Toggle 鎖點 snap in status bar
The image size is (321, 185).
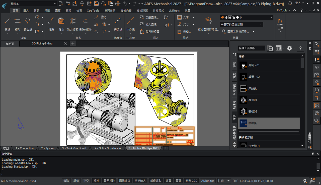tap(66, 181)
